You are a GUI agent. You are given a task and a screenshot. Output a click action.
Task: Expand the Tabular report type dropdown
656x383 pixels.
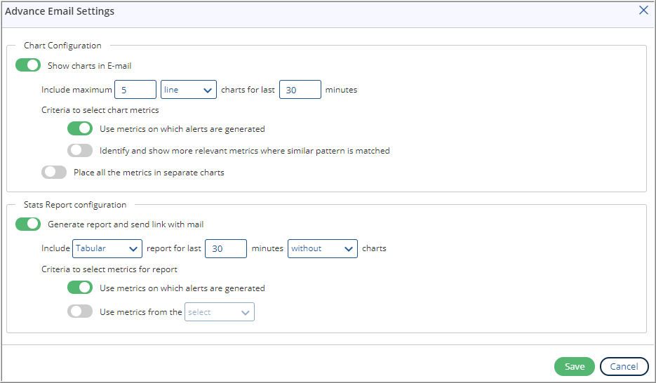click(x=107, y=248)
